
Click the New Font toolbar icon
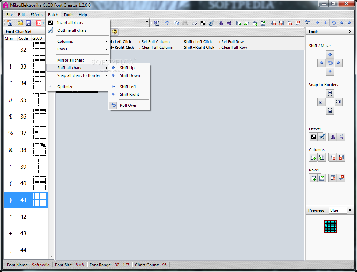(9, 23)
